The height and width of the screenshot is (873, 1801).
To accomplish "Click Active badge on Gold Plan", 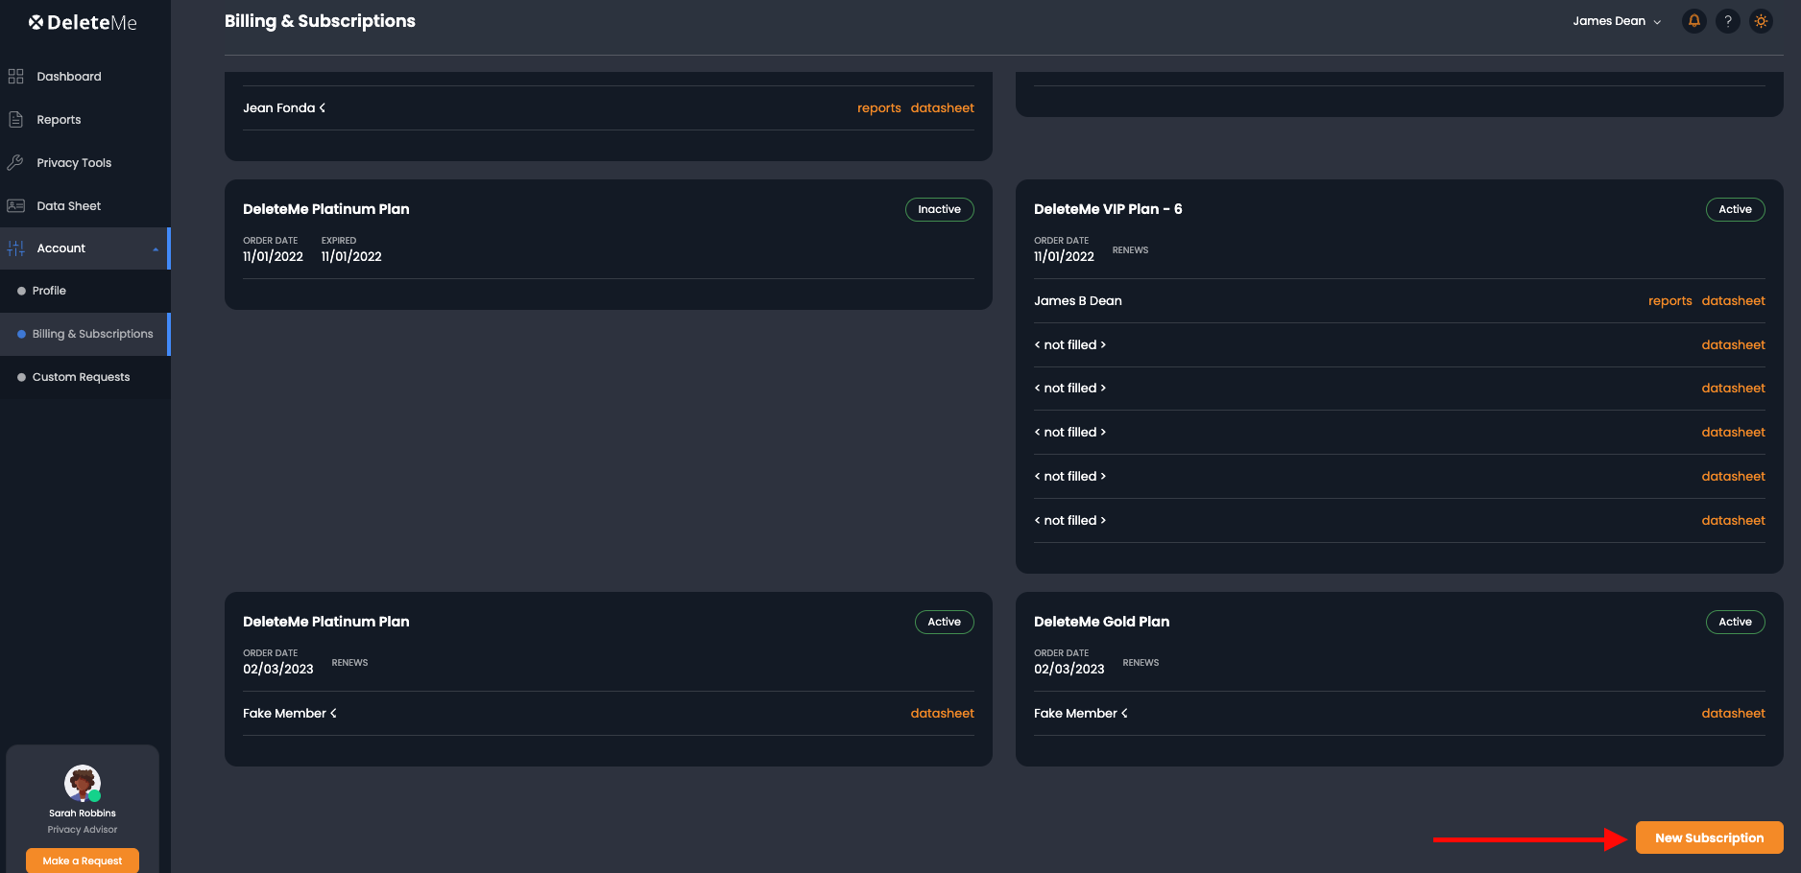I will [x=1735, y=622].
